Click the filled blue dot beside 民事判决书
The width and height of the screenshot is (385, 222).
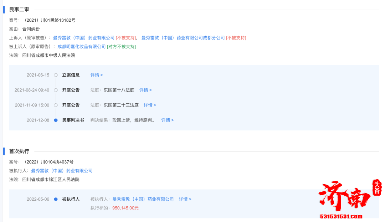(x=56, y=120)
